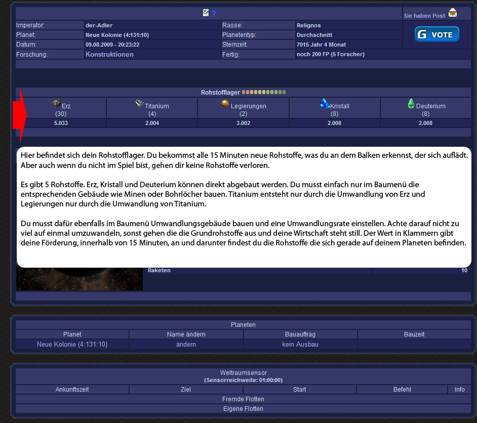Expand the Eigene Flotten row
Screen dimensions: 477x423
click(244, 408)
